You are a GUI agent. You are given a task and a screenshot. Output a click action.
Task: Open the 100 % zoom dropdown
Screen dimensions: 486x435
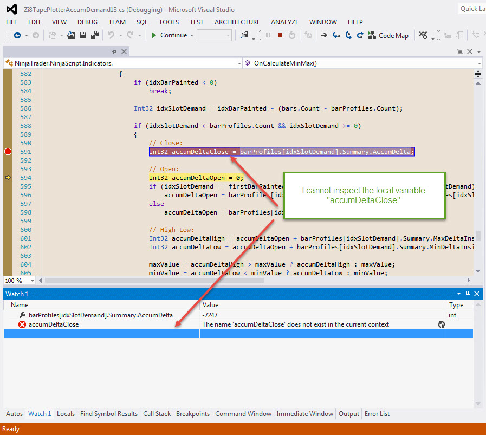click(33, 281)
